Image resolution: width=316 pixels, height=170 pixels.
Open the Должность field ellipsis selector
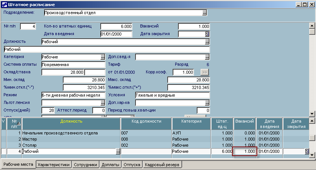[x=207, y=42]
